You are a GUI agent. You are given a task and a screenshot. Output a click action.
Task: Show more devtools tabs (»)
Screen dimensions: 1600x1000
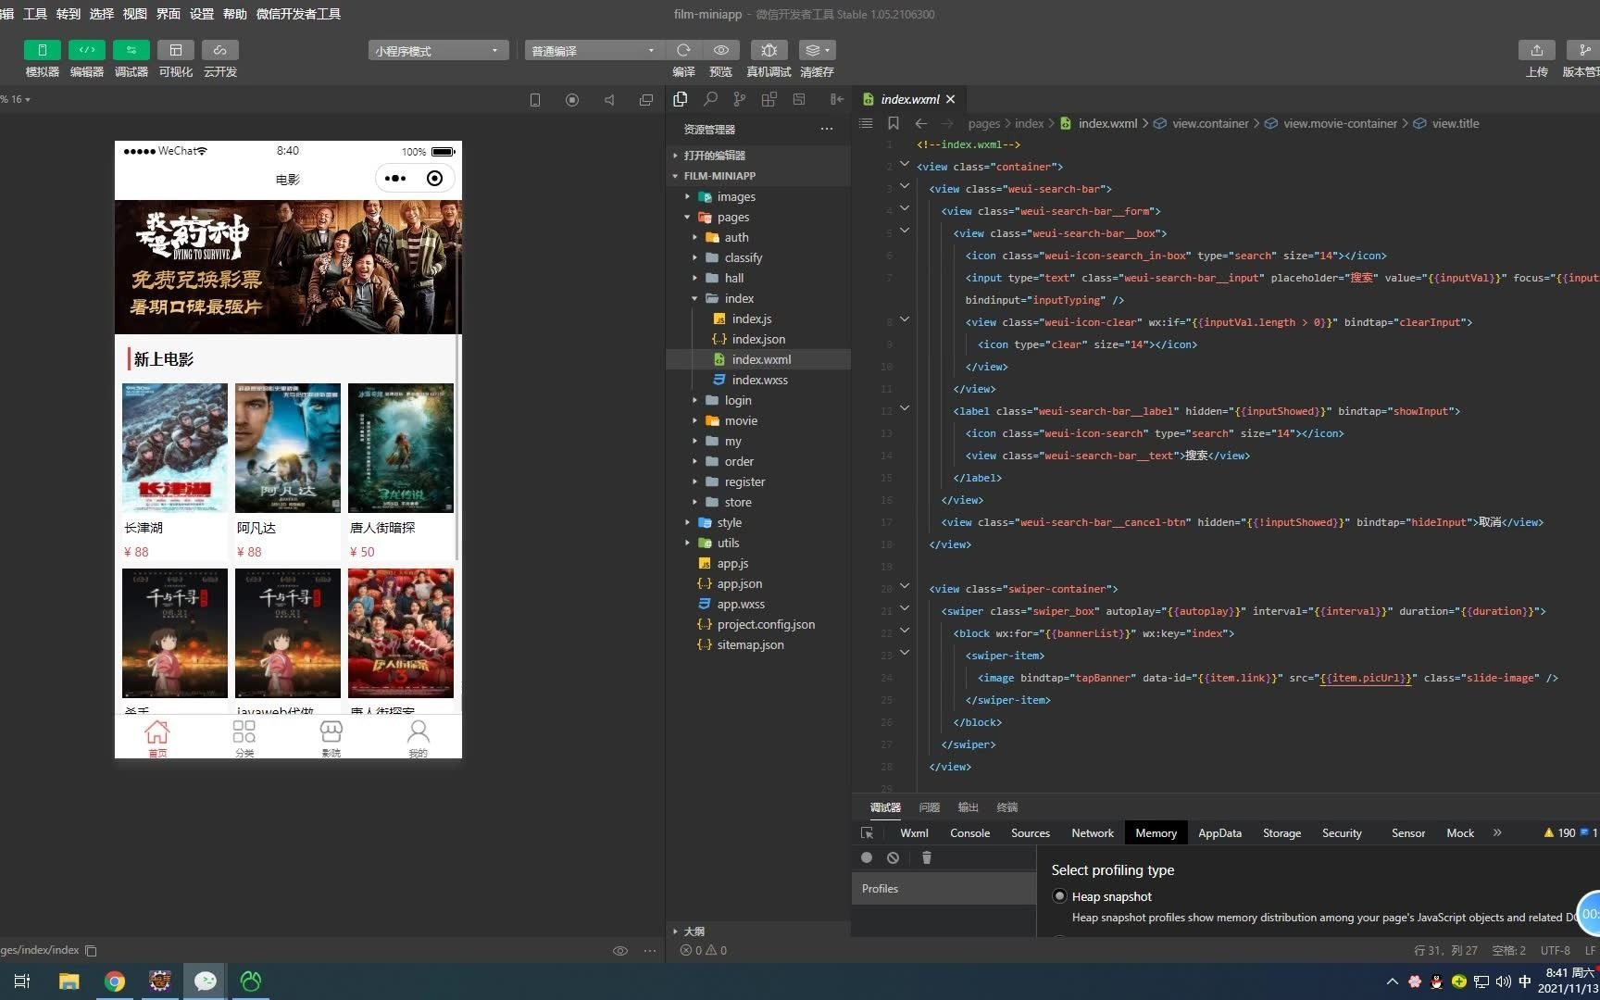[1497, 832]
